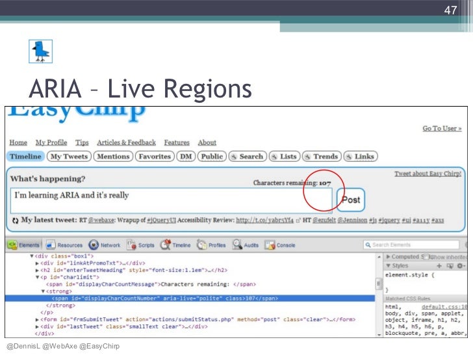Viewport: 473px width, 355px height.
Task: Click the refresh icon beside My latest tweet
Action: pos(15,220)
